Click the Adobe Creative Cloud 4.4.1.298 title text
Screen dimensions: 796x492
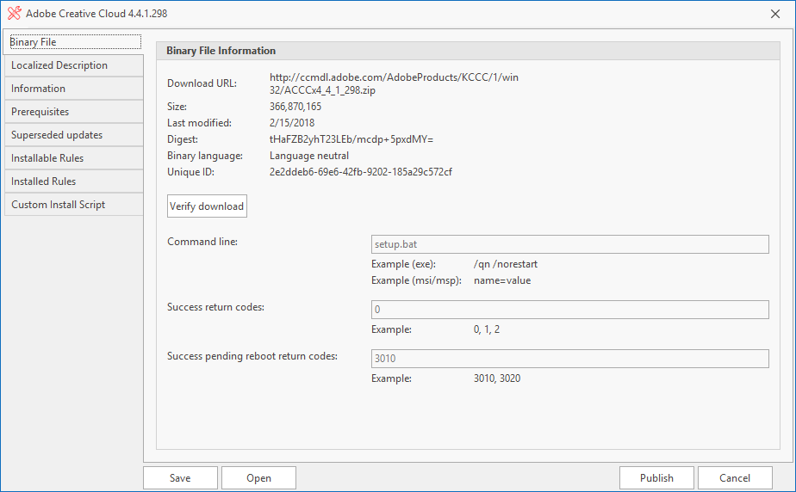[96, 14]
